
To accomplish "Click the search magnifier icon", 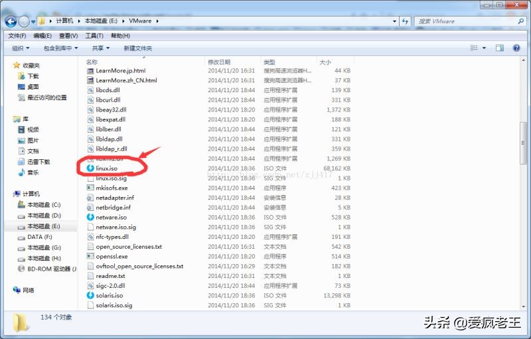I will (x=521, y=21).
